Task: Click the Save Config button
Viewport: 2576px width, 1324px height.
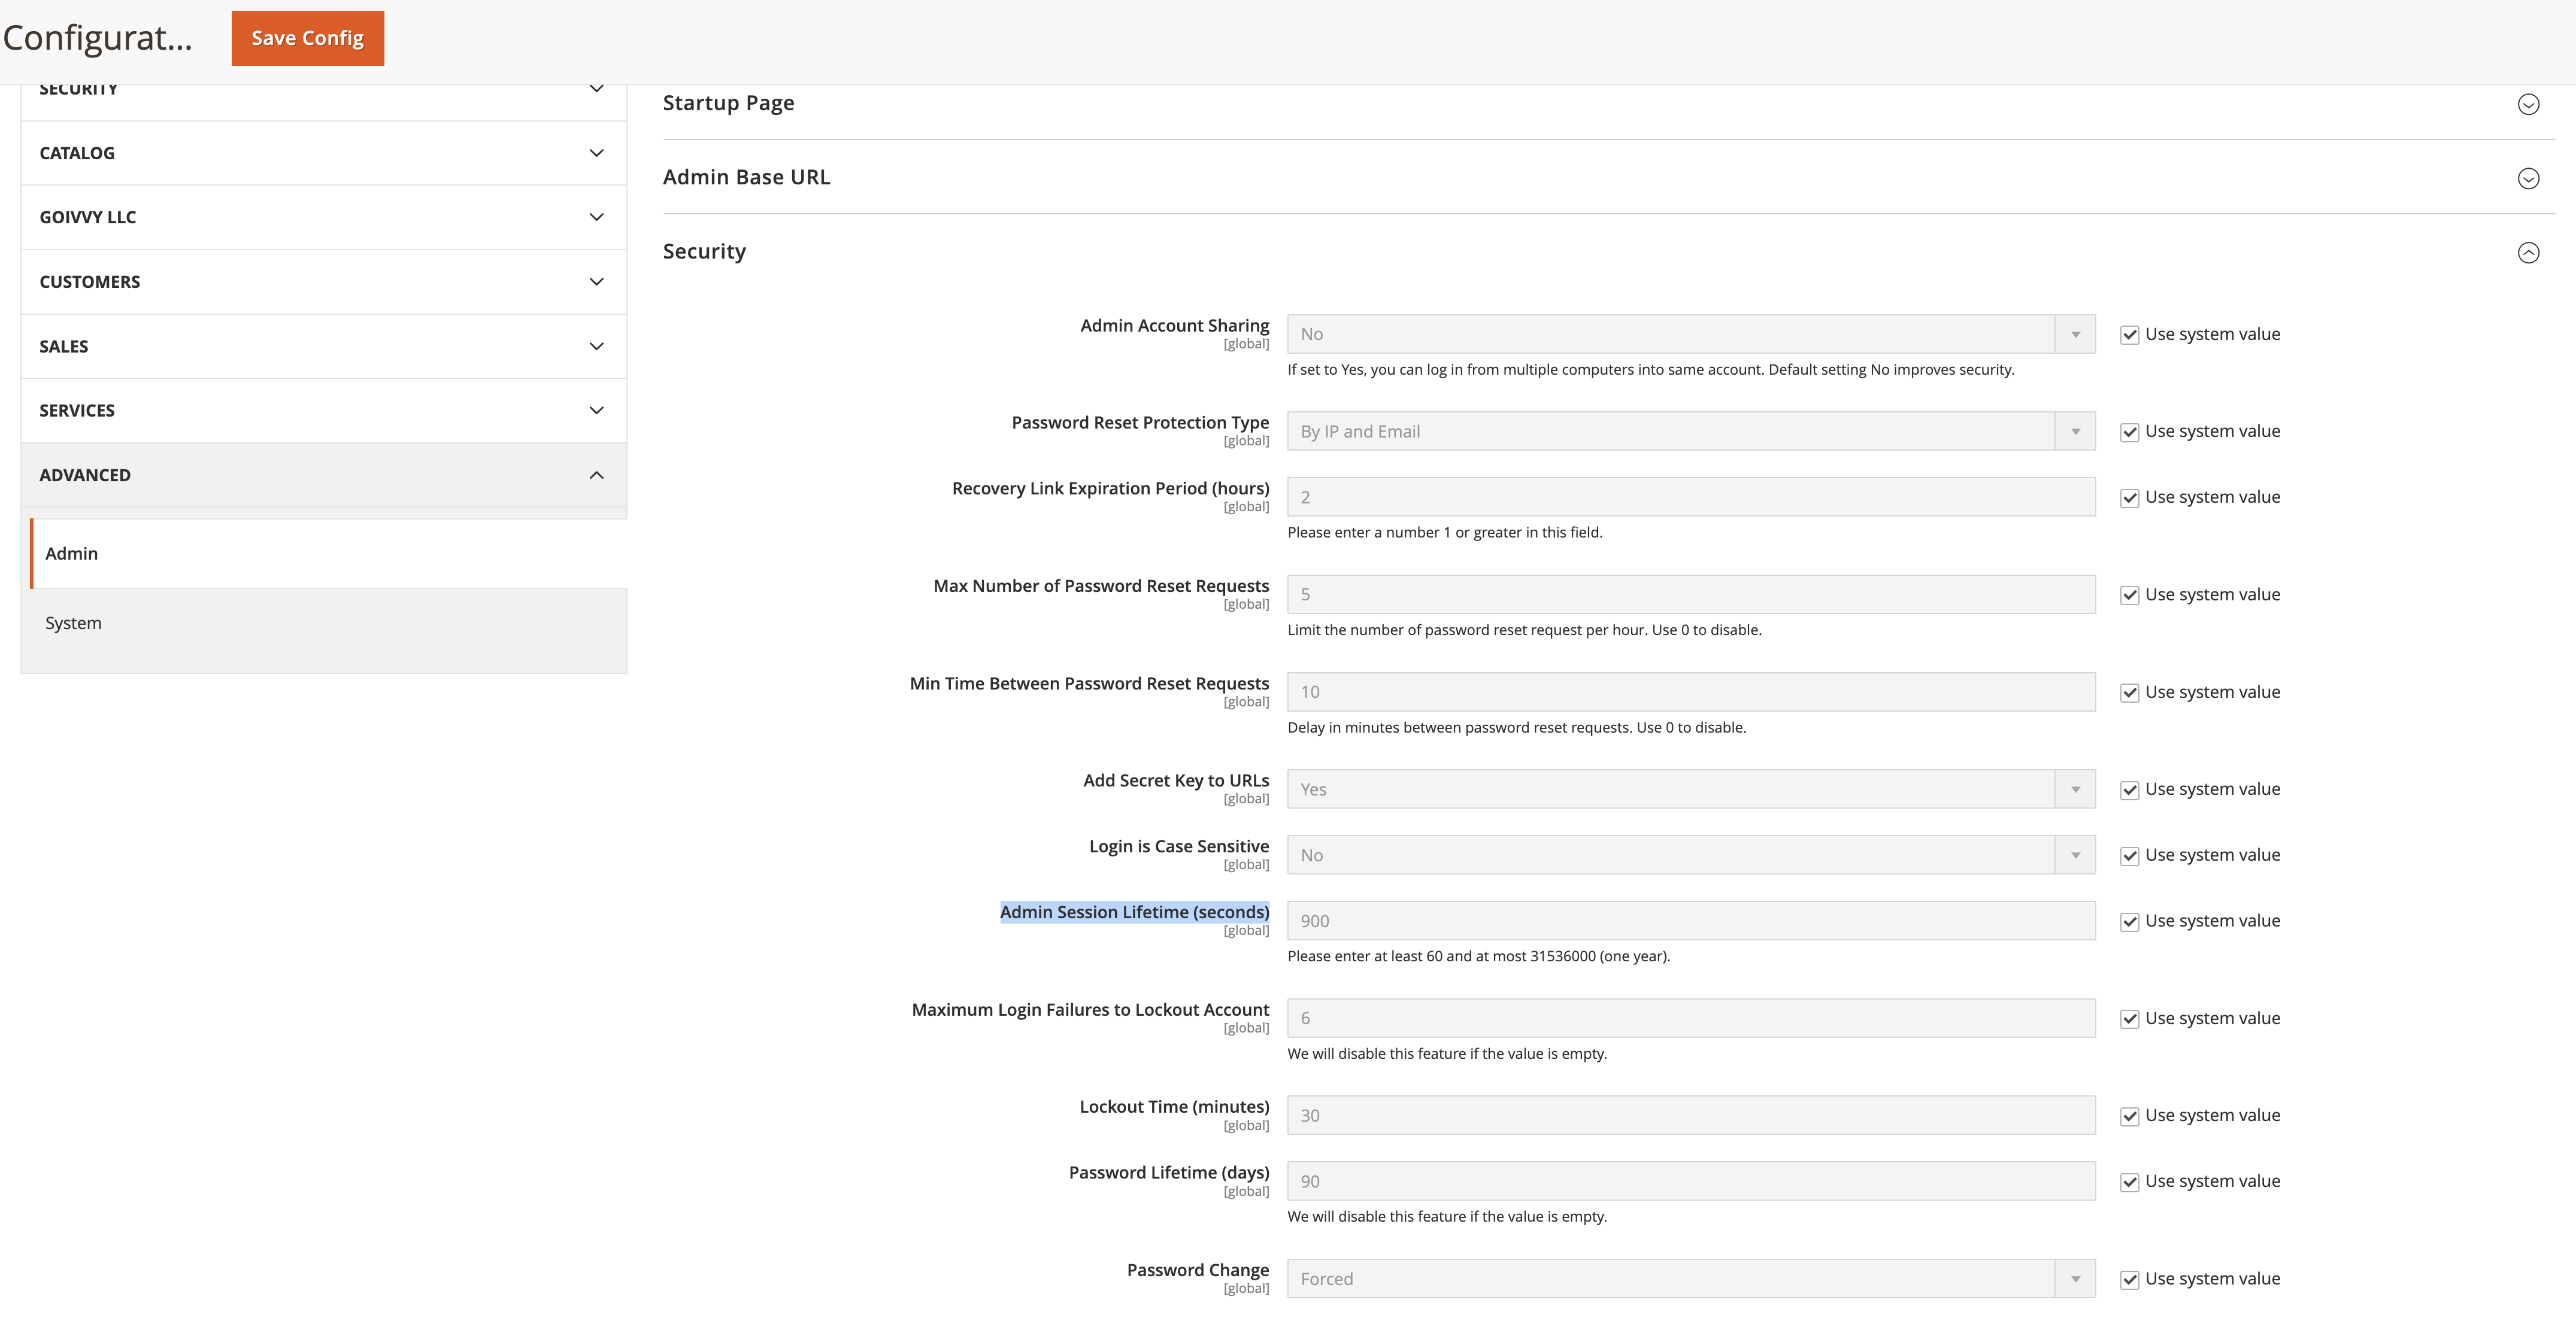Action: [x=307, y=38]
